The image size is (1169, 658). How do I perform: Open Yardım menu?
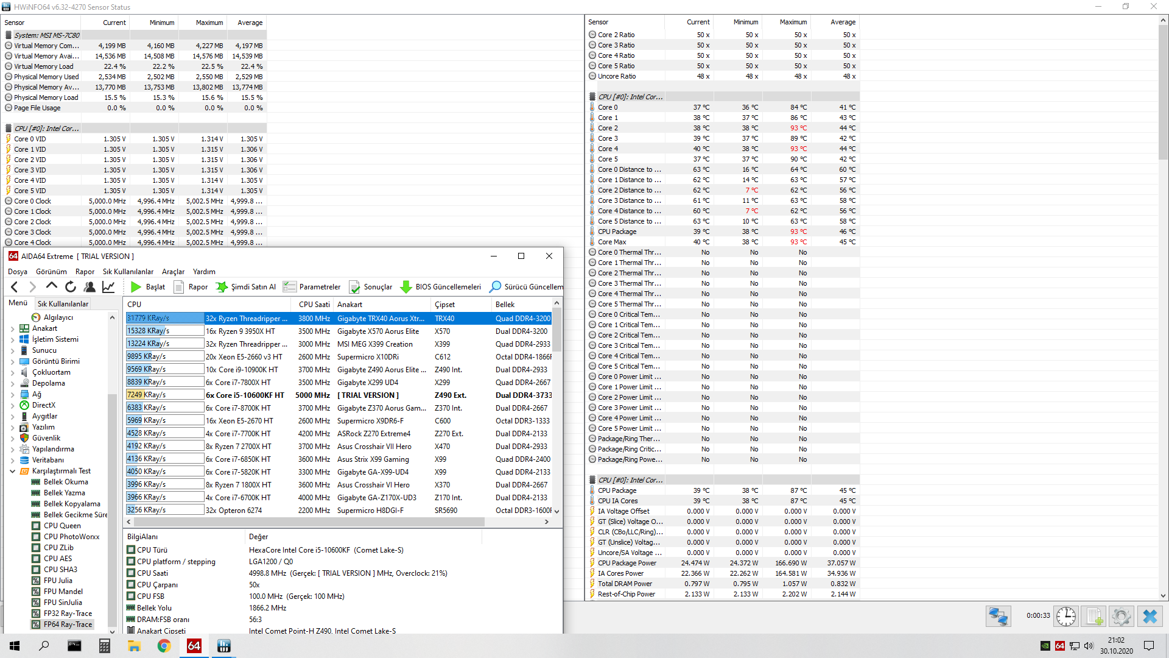[x=204, y=272]
